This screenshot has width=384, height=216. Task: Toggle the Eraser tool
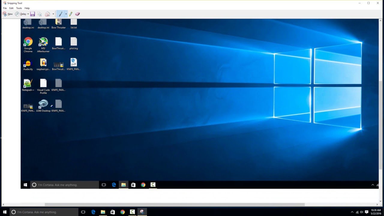pyautogui.click(x=77, y=14)
